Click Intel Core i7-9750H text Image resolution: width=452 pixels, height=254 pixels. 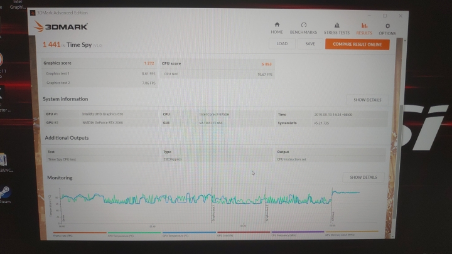pyautogui.click(x=214, y=114)
